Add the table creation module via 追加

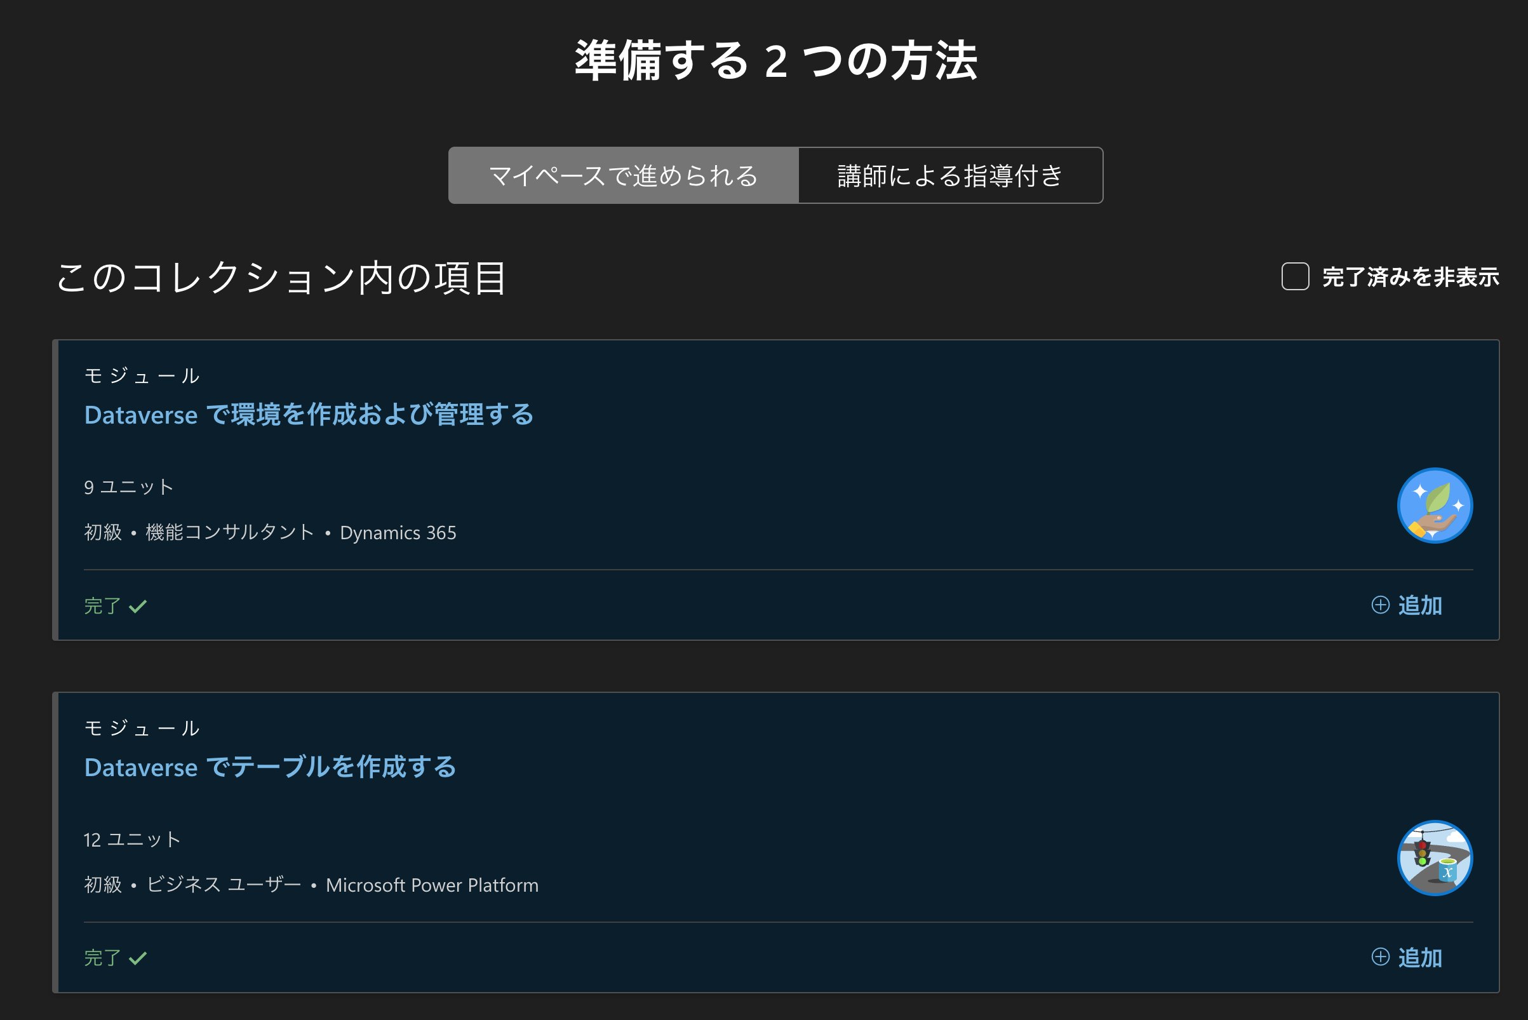coord(1406,958)
